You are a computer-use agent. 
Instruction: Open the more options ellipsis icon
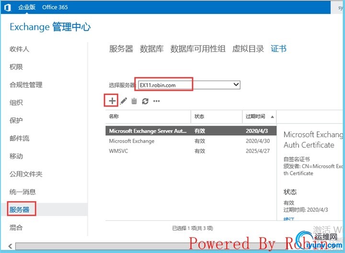tap(156, 101)
